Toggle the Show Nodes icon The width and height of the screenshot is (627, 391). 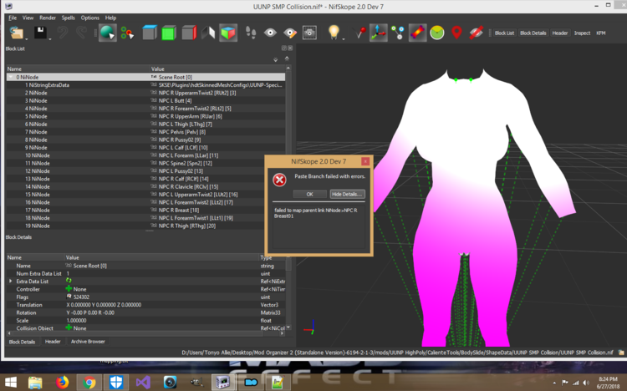point(398,33)
